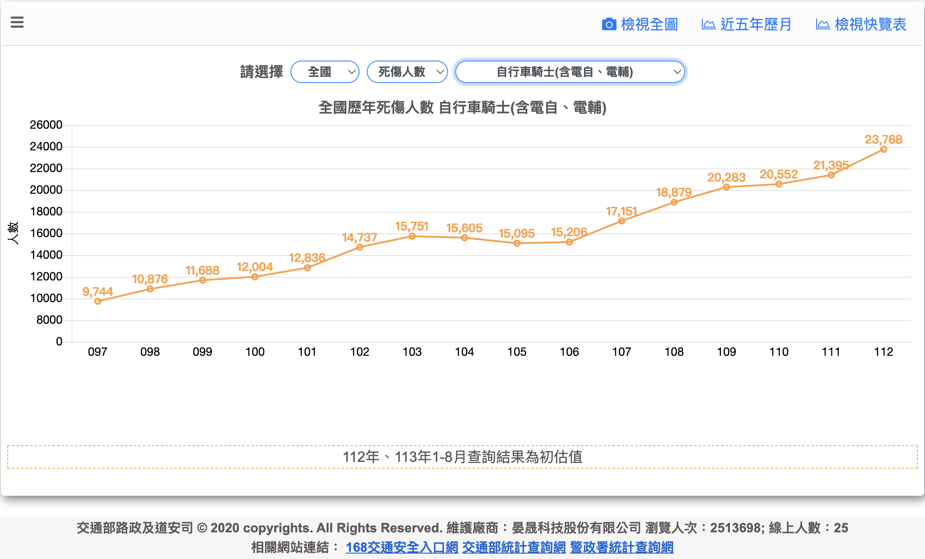Click chart icon beside 近五年歷月
This screenshot has width=925, height=559.
[708, 24]
